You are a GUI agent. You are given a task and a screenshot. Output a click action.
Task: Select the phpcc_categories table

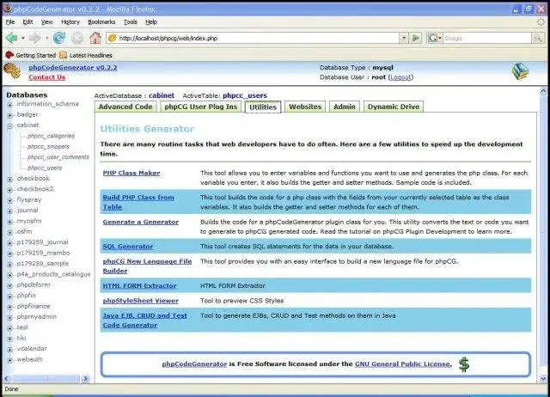pos(52,136)
